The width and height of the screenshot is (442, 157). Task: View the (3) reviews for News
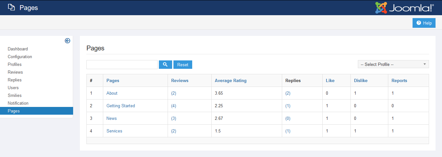(x=174, y=119)
